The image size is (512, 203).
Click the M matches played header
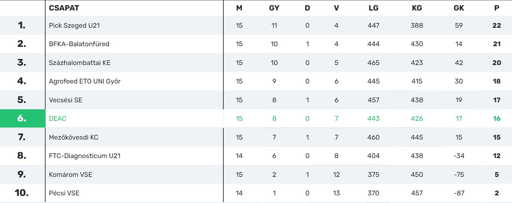click(x=239, y=8)
